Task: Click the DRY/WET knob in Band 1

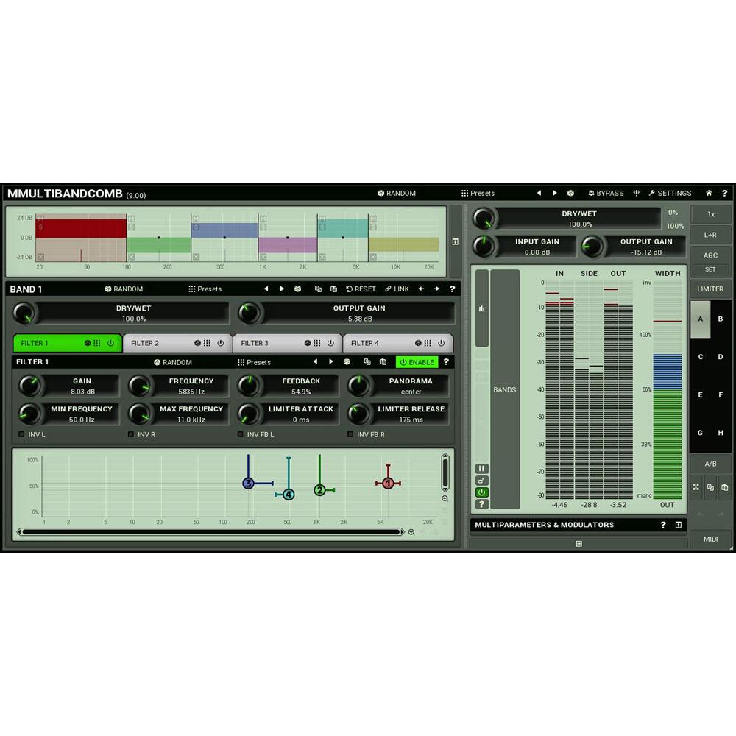Action: (26, 314)
